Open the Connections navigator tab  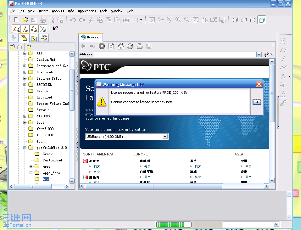[44, 38]
